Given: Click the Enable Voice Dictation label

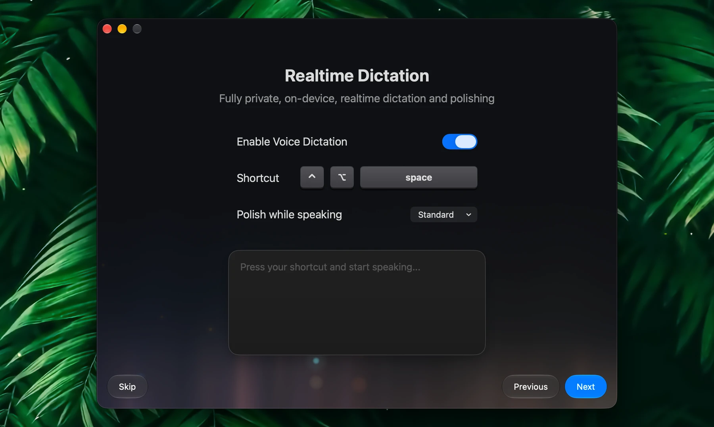Looking at the screenshot, I should [x=292, y=142].
